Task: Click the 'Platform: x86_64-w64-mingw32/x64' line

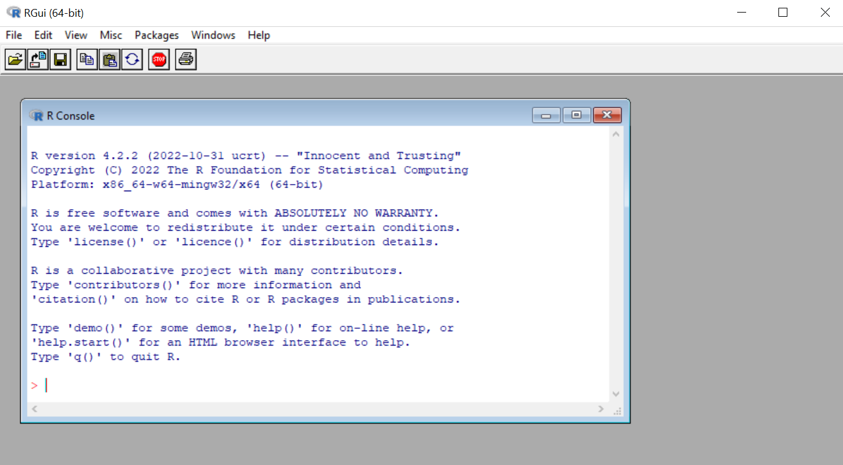Action: point(177,185)
